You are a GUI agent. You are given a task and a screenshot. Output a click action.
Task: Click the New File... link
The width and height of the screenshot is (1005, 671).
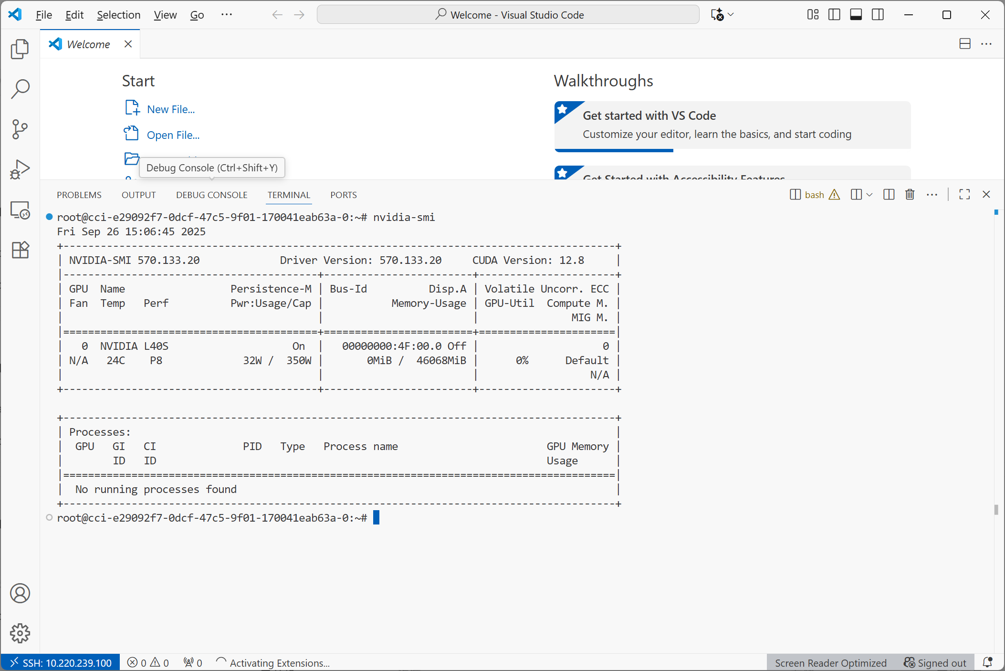[x=170, y=109]
